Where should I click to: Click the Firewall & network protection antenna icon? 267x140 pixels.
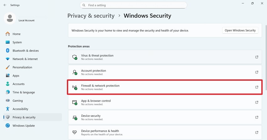[75, 87]
